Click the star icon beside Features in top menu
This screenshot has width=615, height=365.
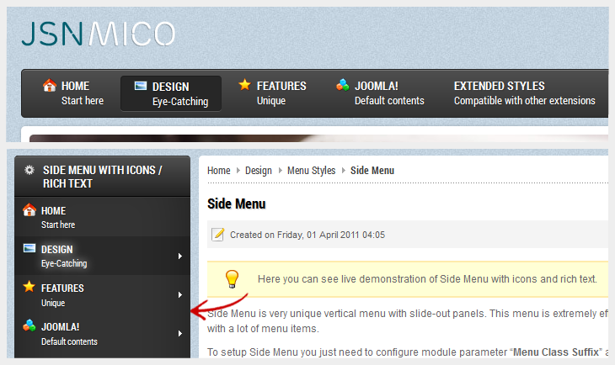[244, 85]
